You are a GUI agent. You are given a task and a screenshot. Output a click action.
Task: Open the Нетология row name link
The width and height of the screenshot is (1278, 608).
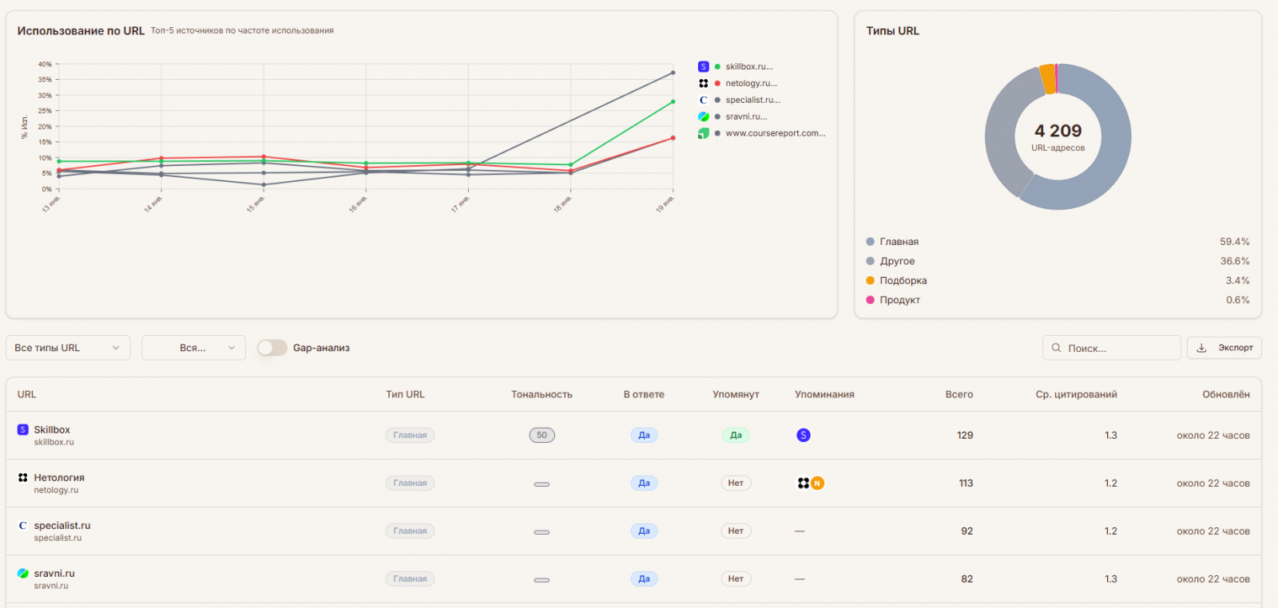point(59,478)
